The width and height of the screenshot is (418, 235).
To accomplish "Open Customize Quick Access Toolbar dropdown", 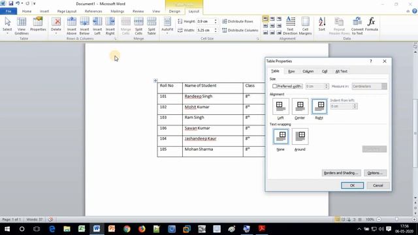I will click(34, 3).
